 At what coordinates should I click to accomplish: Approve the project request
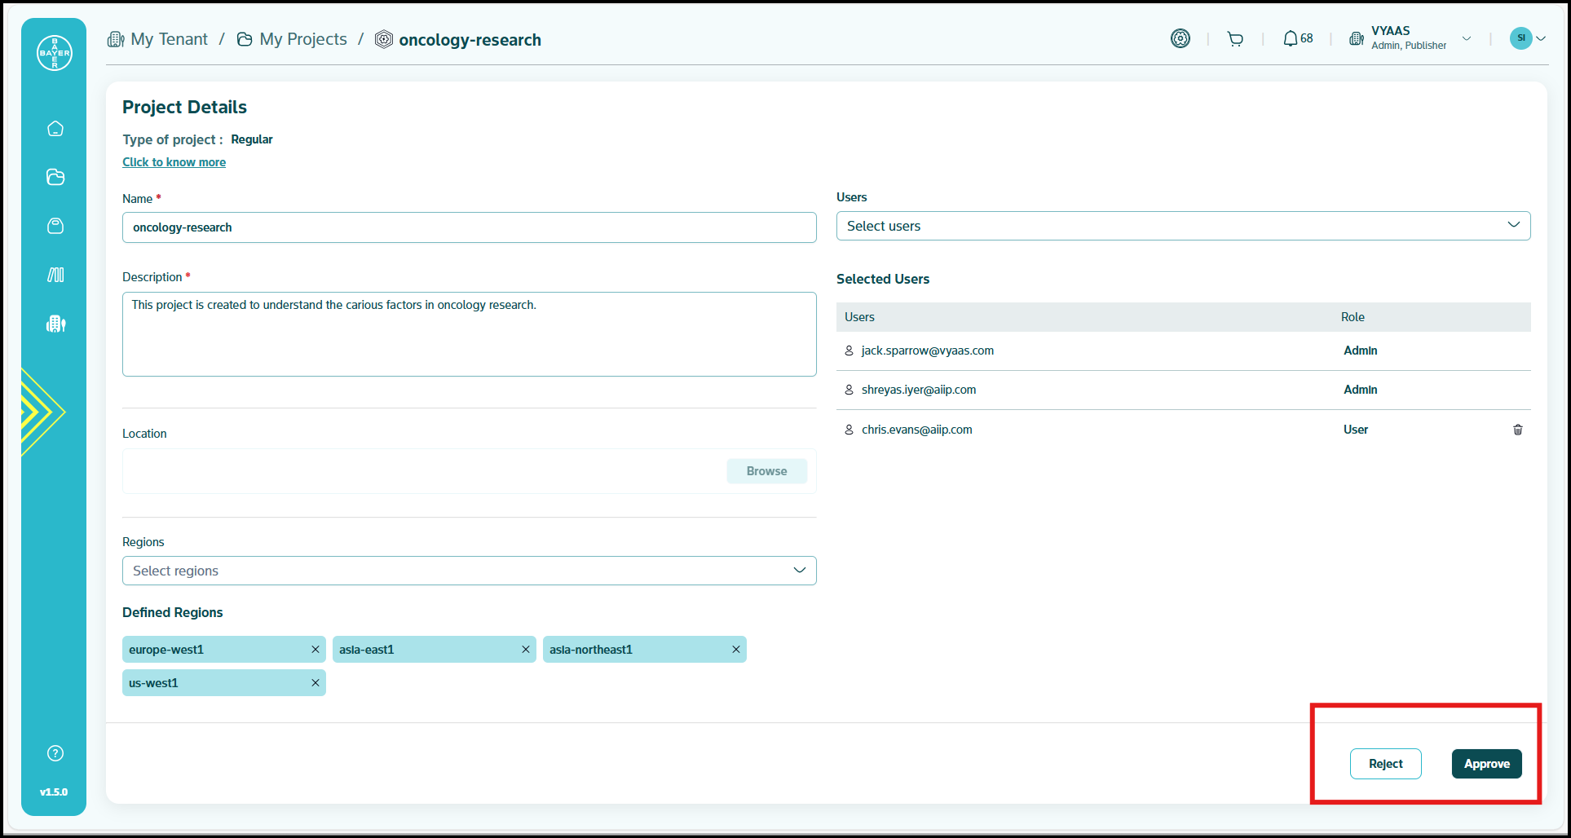1486,764
